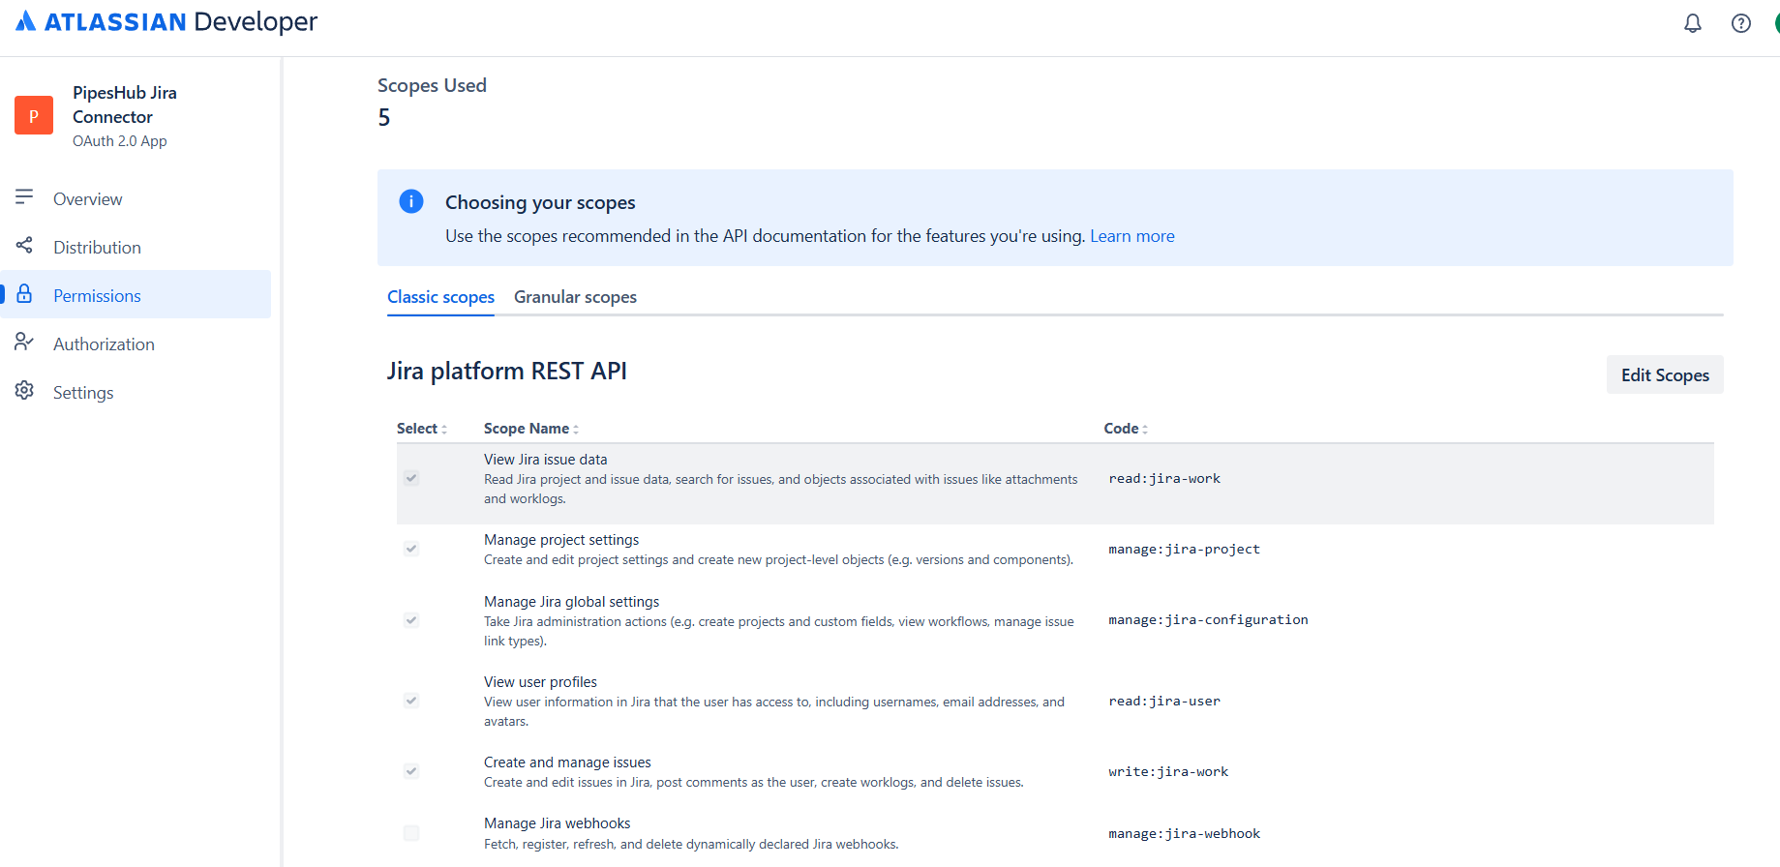Click the Manage Jira webhooks scope name
This screenshot has height=867, width=1780.
[557, 823]
